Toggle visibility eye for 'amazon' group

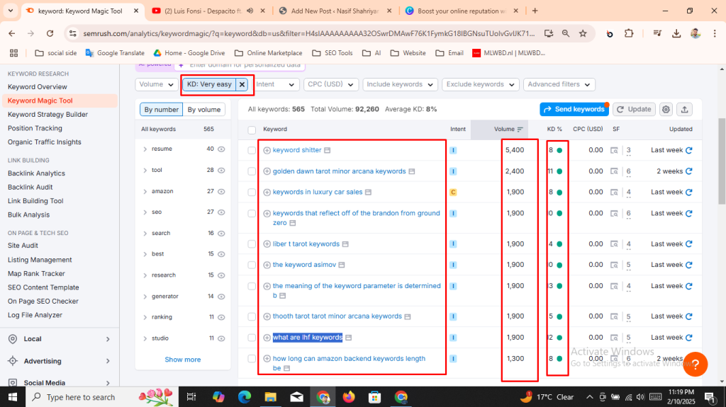tap(221, 192)
